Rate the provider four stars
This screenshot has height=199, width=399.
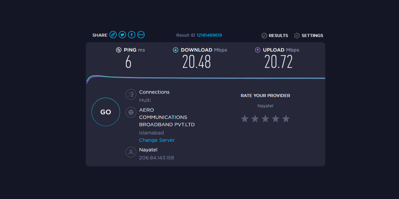click(x=276, y=119)
